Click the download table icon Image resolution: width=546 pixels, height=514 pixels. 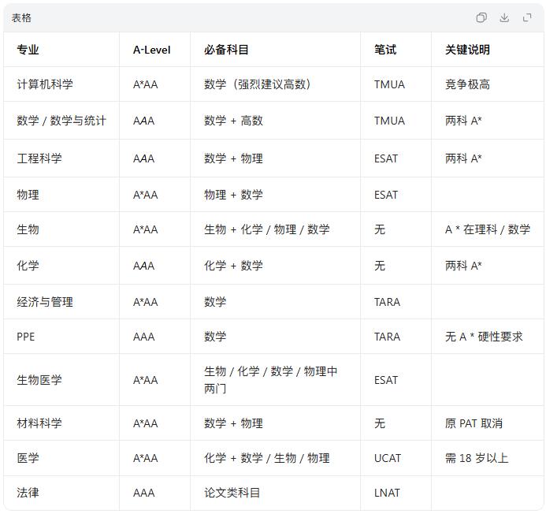click(504, 17)
